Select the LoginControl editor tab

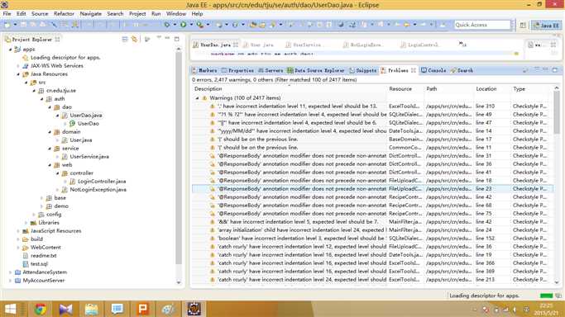(x=419, y=45)
